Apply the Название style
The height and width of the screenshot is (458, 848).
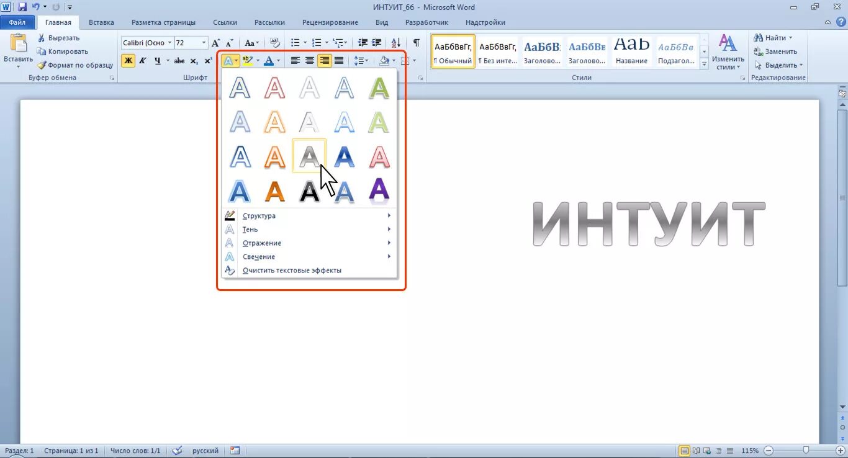(631, 52)
